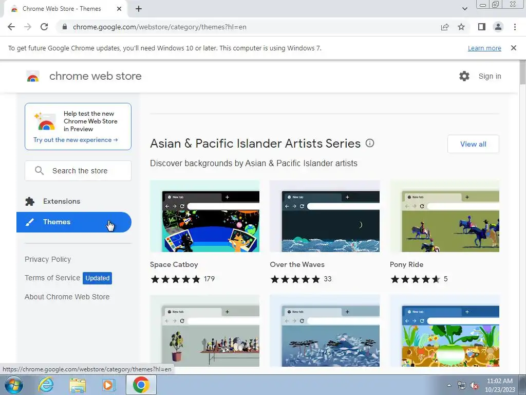This screenshot has width=526, height=395.
Task: Click the Help test the new Chrome Web Store card
Action: pos(78,127)
